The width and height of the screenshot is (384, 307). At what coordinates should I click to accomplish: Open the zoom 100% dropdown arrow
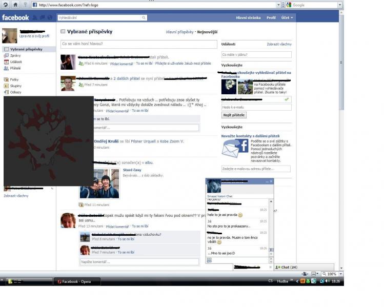pyautogui.click(x=340, y=274)
